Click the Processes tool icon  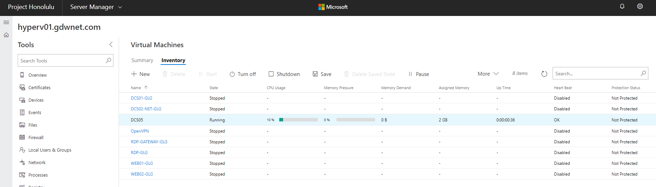coord(22,175)
